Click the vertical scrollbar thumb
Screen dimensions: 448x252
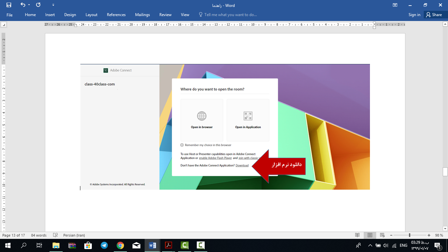[445, 172]
